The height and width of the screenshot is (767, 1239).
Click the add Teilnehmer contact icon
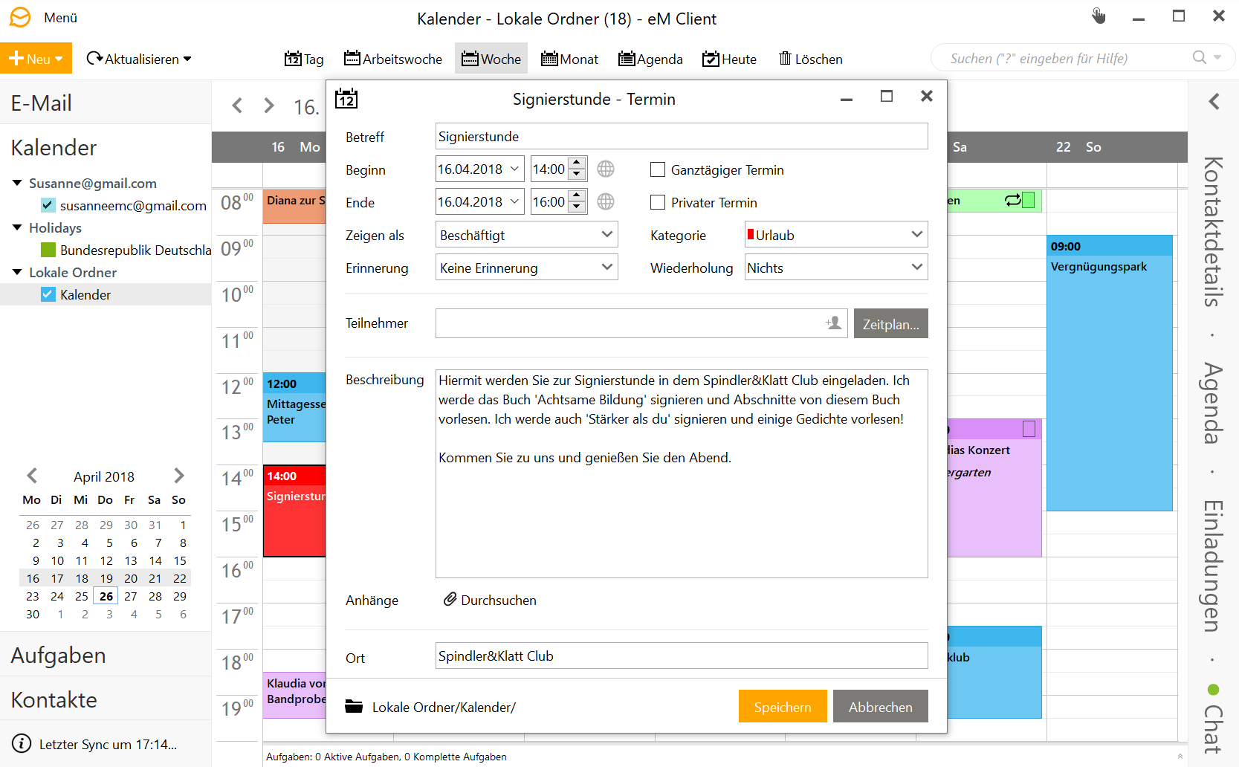(x=833, y=323)
